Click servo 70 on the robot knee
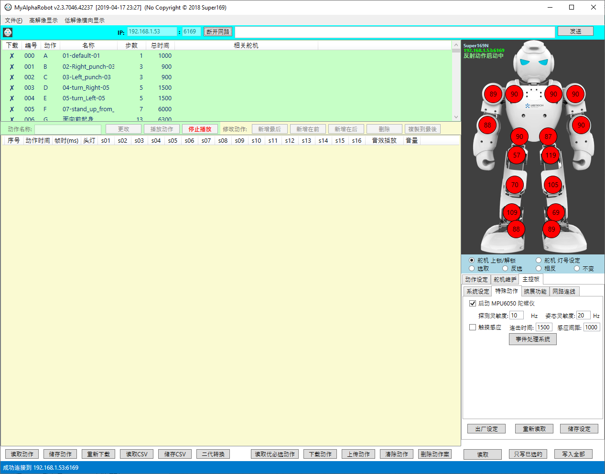605x474 pixels. click(x=515, y=185)
